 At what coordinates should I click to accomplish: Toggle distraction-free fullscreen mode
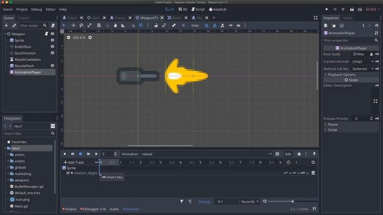[x=315, y=18]
